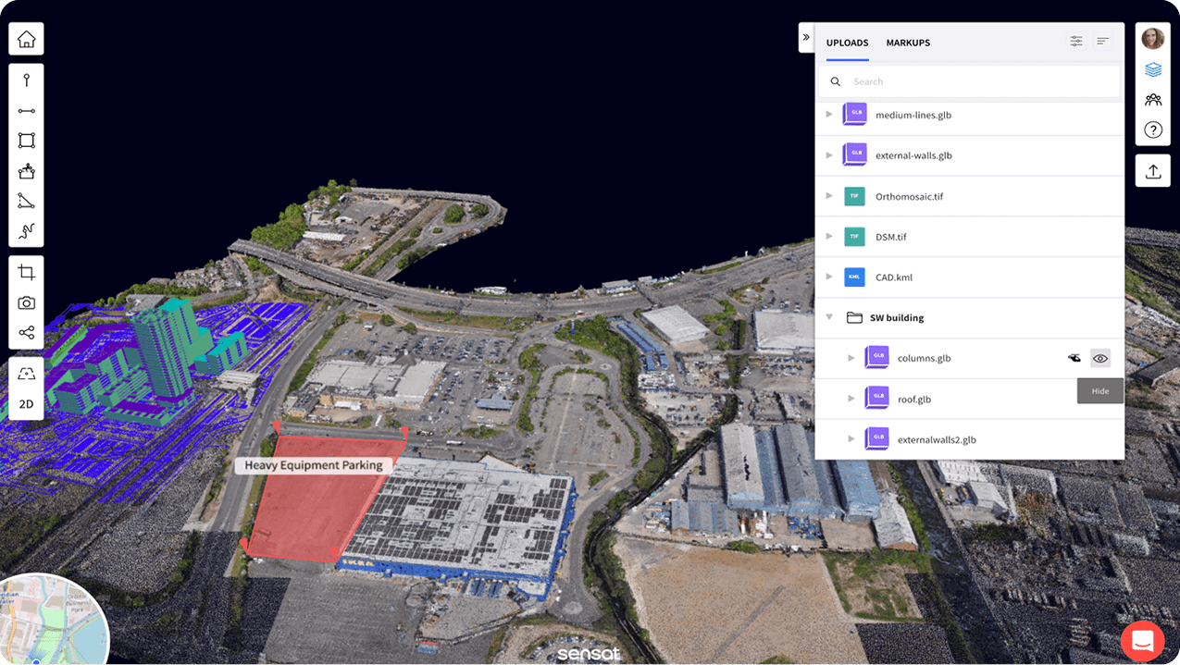Click the search magnifier icon
Screen dimensions: 1180x665
pyautogui.click(x=836, y=81)
